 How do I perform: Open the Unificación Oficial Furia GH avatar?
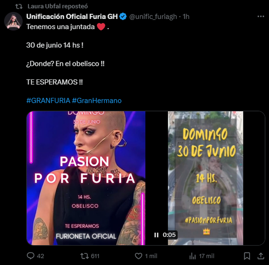[13, 21]
